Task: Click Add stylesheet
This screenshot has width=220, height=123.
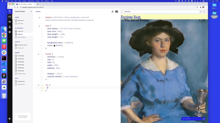Action: click(x=21, y=37)
